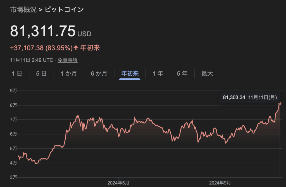
Task: Select the 年初来 tab
Action: tap(130, 74)
